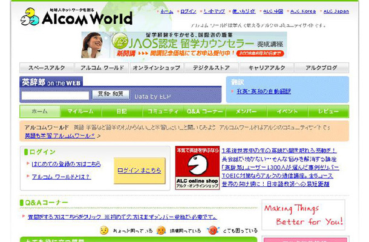Click the とても困っている red face icon
This screenshot has height=242, width=369.
(x=213, y=231)
